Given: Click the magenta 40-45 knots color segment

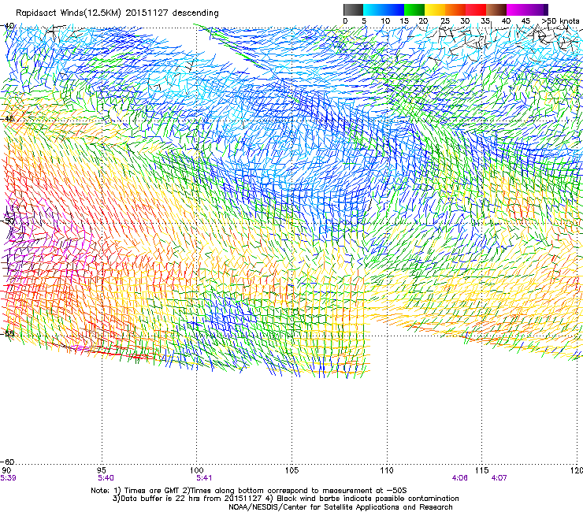Looking at the screenshot, I should 517,9.
